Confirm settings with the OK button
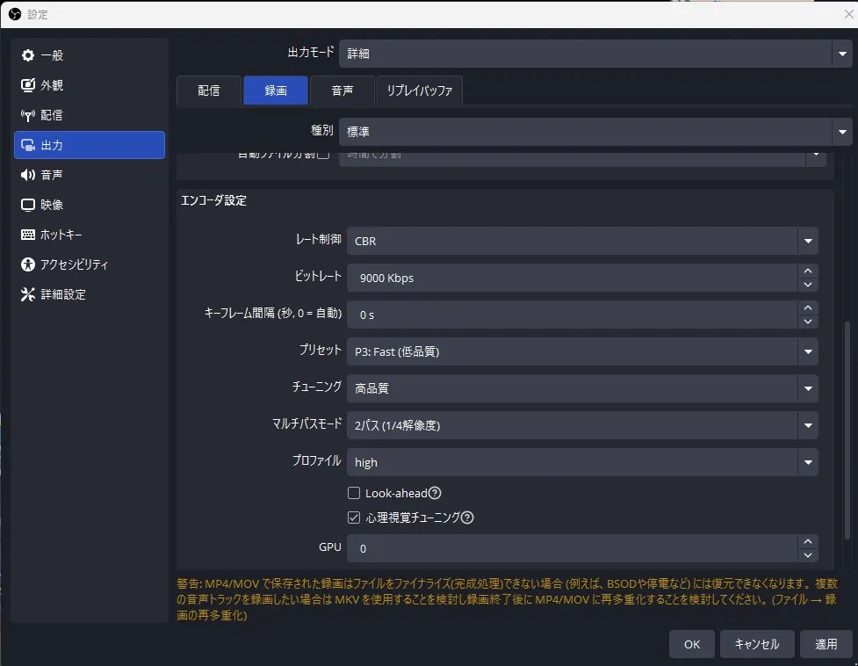The width and height of the screenshot is (858, 666). coord(692,644)
